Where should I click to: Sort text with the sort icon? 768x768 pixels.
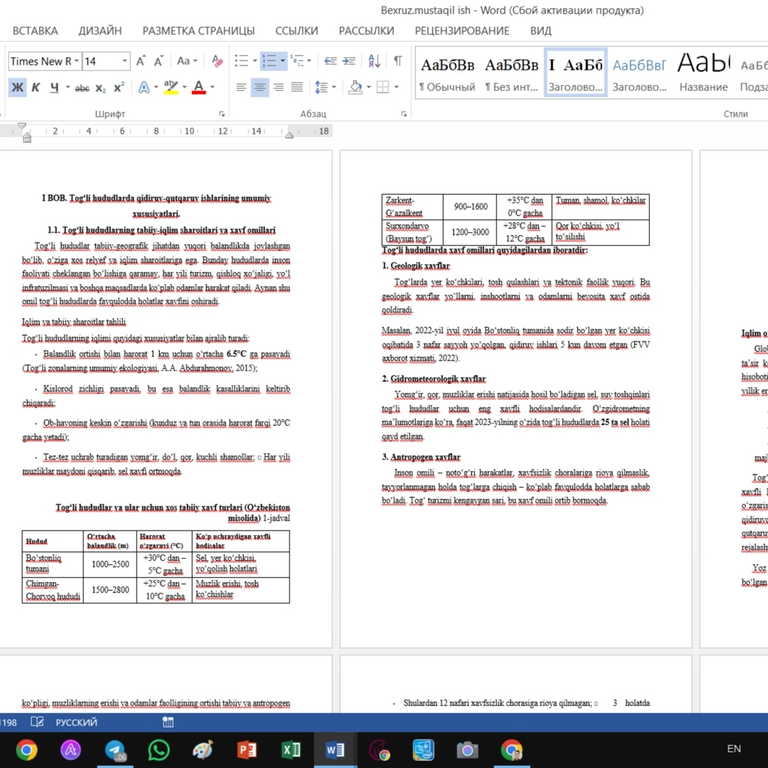click(375, 61)
